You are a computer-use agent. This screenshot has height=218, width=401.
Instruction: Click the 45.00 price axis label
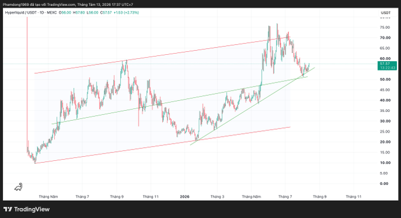pos(385,90)
